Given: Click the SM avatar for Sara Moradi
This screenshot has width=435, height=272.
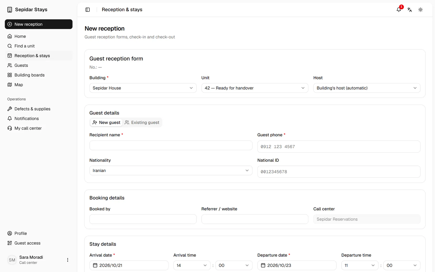Looking at the screenshot, I should (12, 260).
